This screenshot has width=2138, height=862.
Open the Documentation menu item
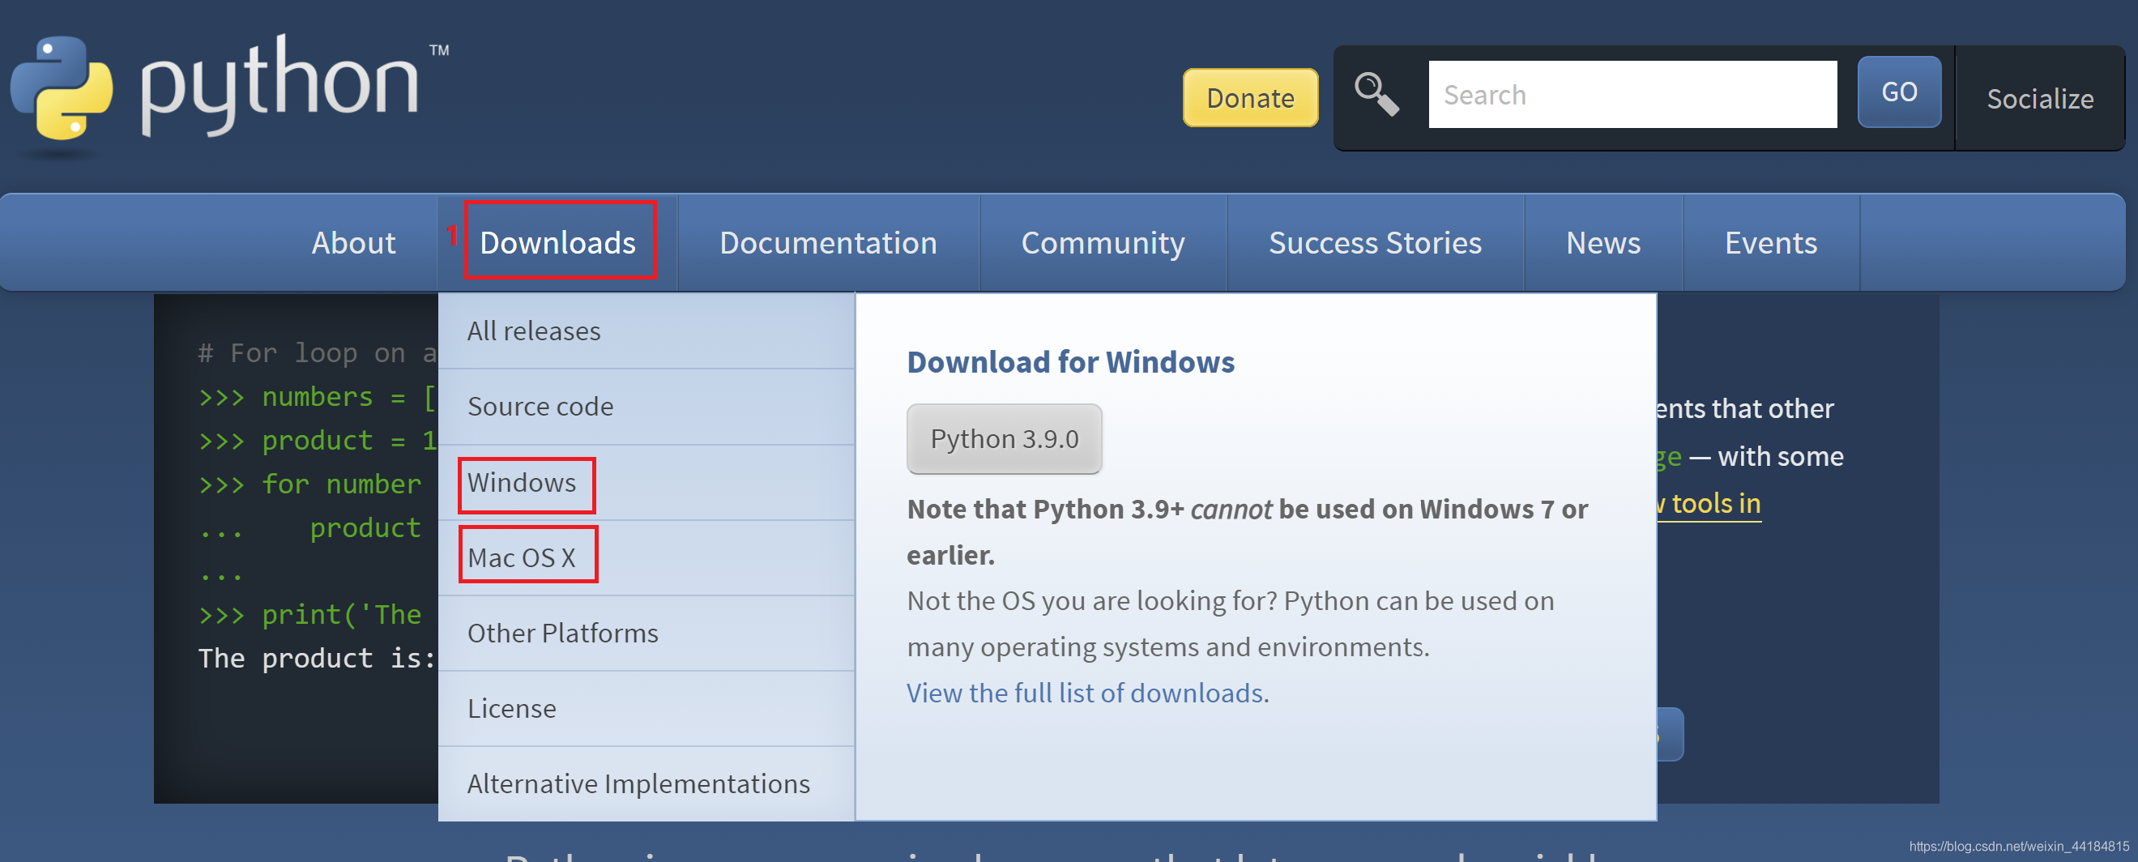click(x=827, y=243)
